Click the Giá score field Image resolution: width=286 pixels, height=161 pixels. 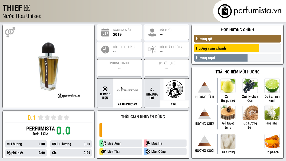[x=71, y=153]
